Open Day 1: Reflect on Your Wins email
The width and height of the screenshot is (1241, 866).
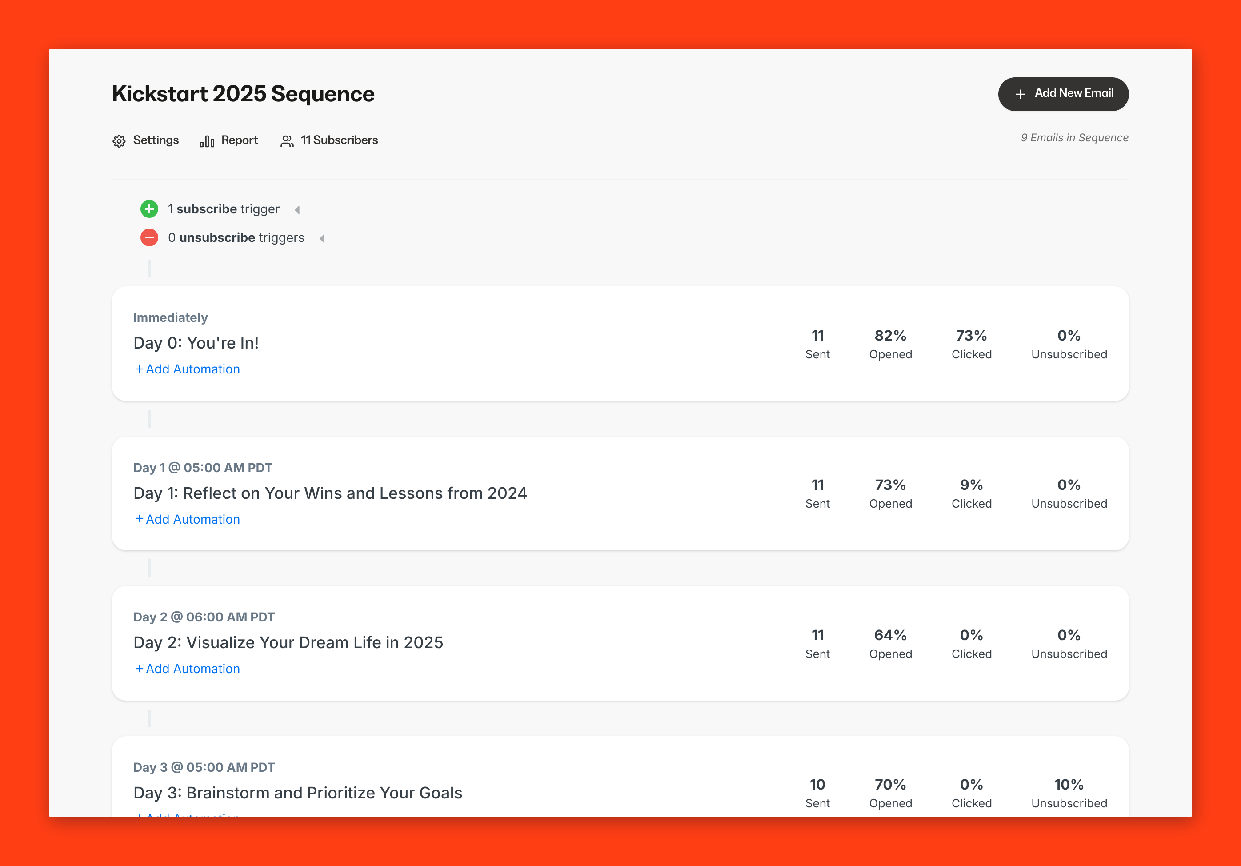click(330, 493)
